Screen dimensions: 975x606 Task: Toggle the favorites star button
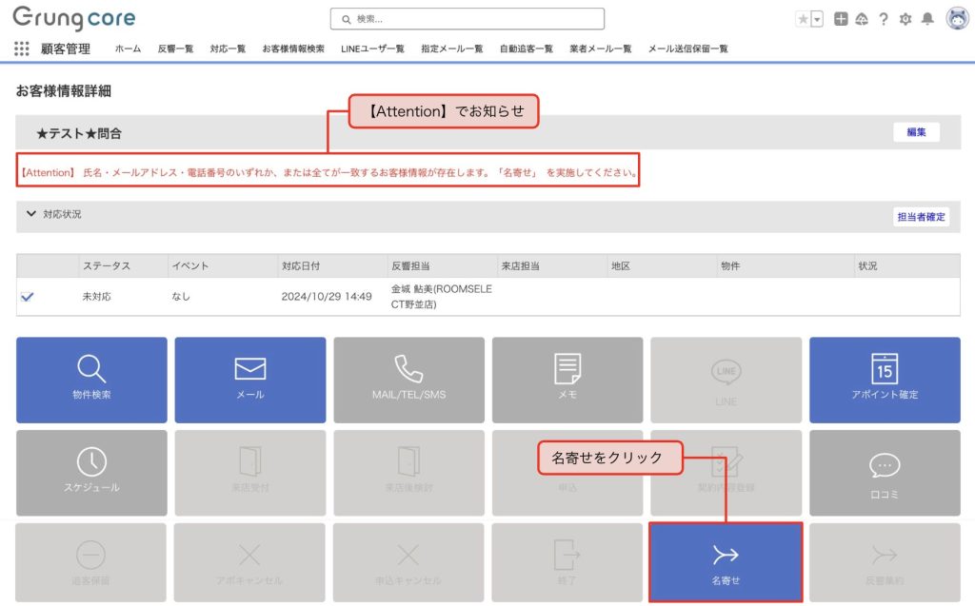(x=803, y=19)
